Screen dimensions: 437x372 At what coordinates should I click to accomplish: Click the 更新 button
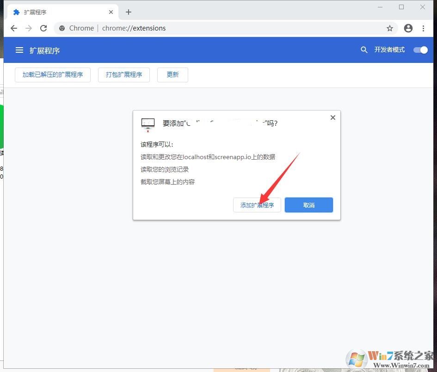[x=172, y=74]
